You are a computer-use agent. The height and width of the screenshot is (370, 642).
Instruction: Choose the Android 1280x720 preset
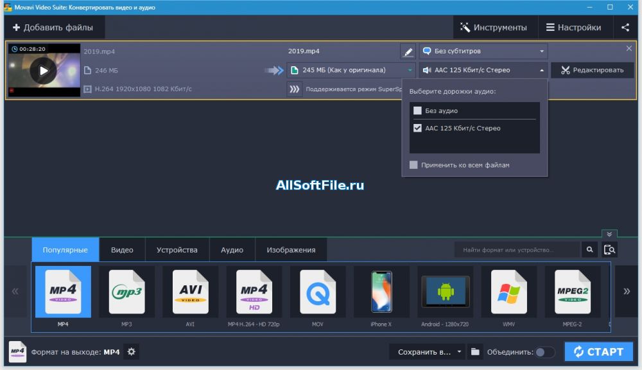pos(445,292)
